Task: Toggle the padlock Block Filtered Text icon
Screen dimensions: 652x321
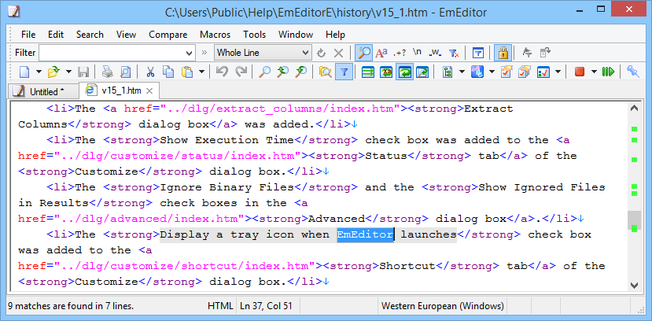Action: click(x=503, y=53)
